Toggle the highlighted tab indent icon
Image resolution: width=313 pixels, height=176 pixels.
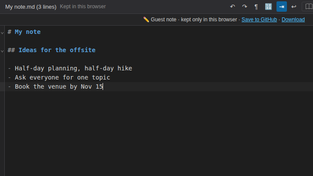pyautogui.click(x=281, y=7)
